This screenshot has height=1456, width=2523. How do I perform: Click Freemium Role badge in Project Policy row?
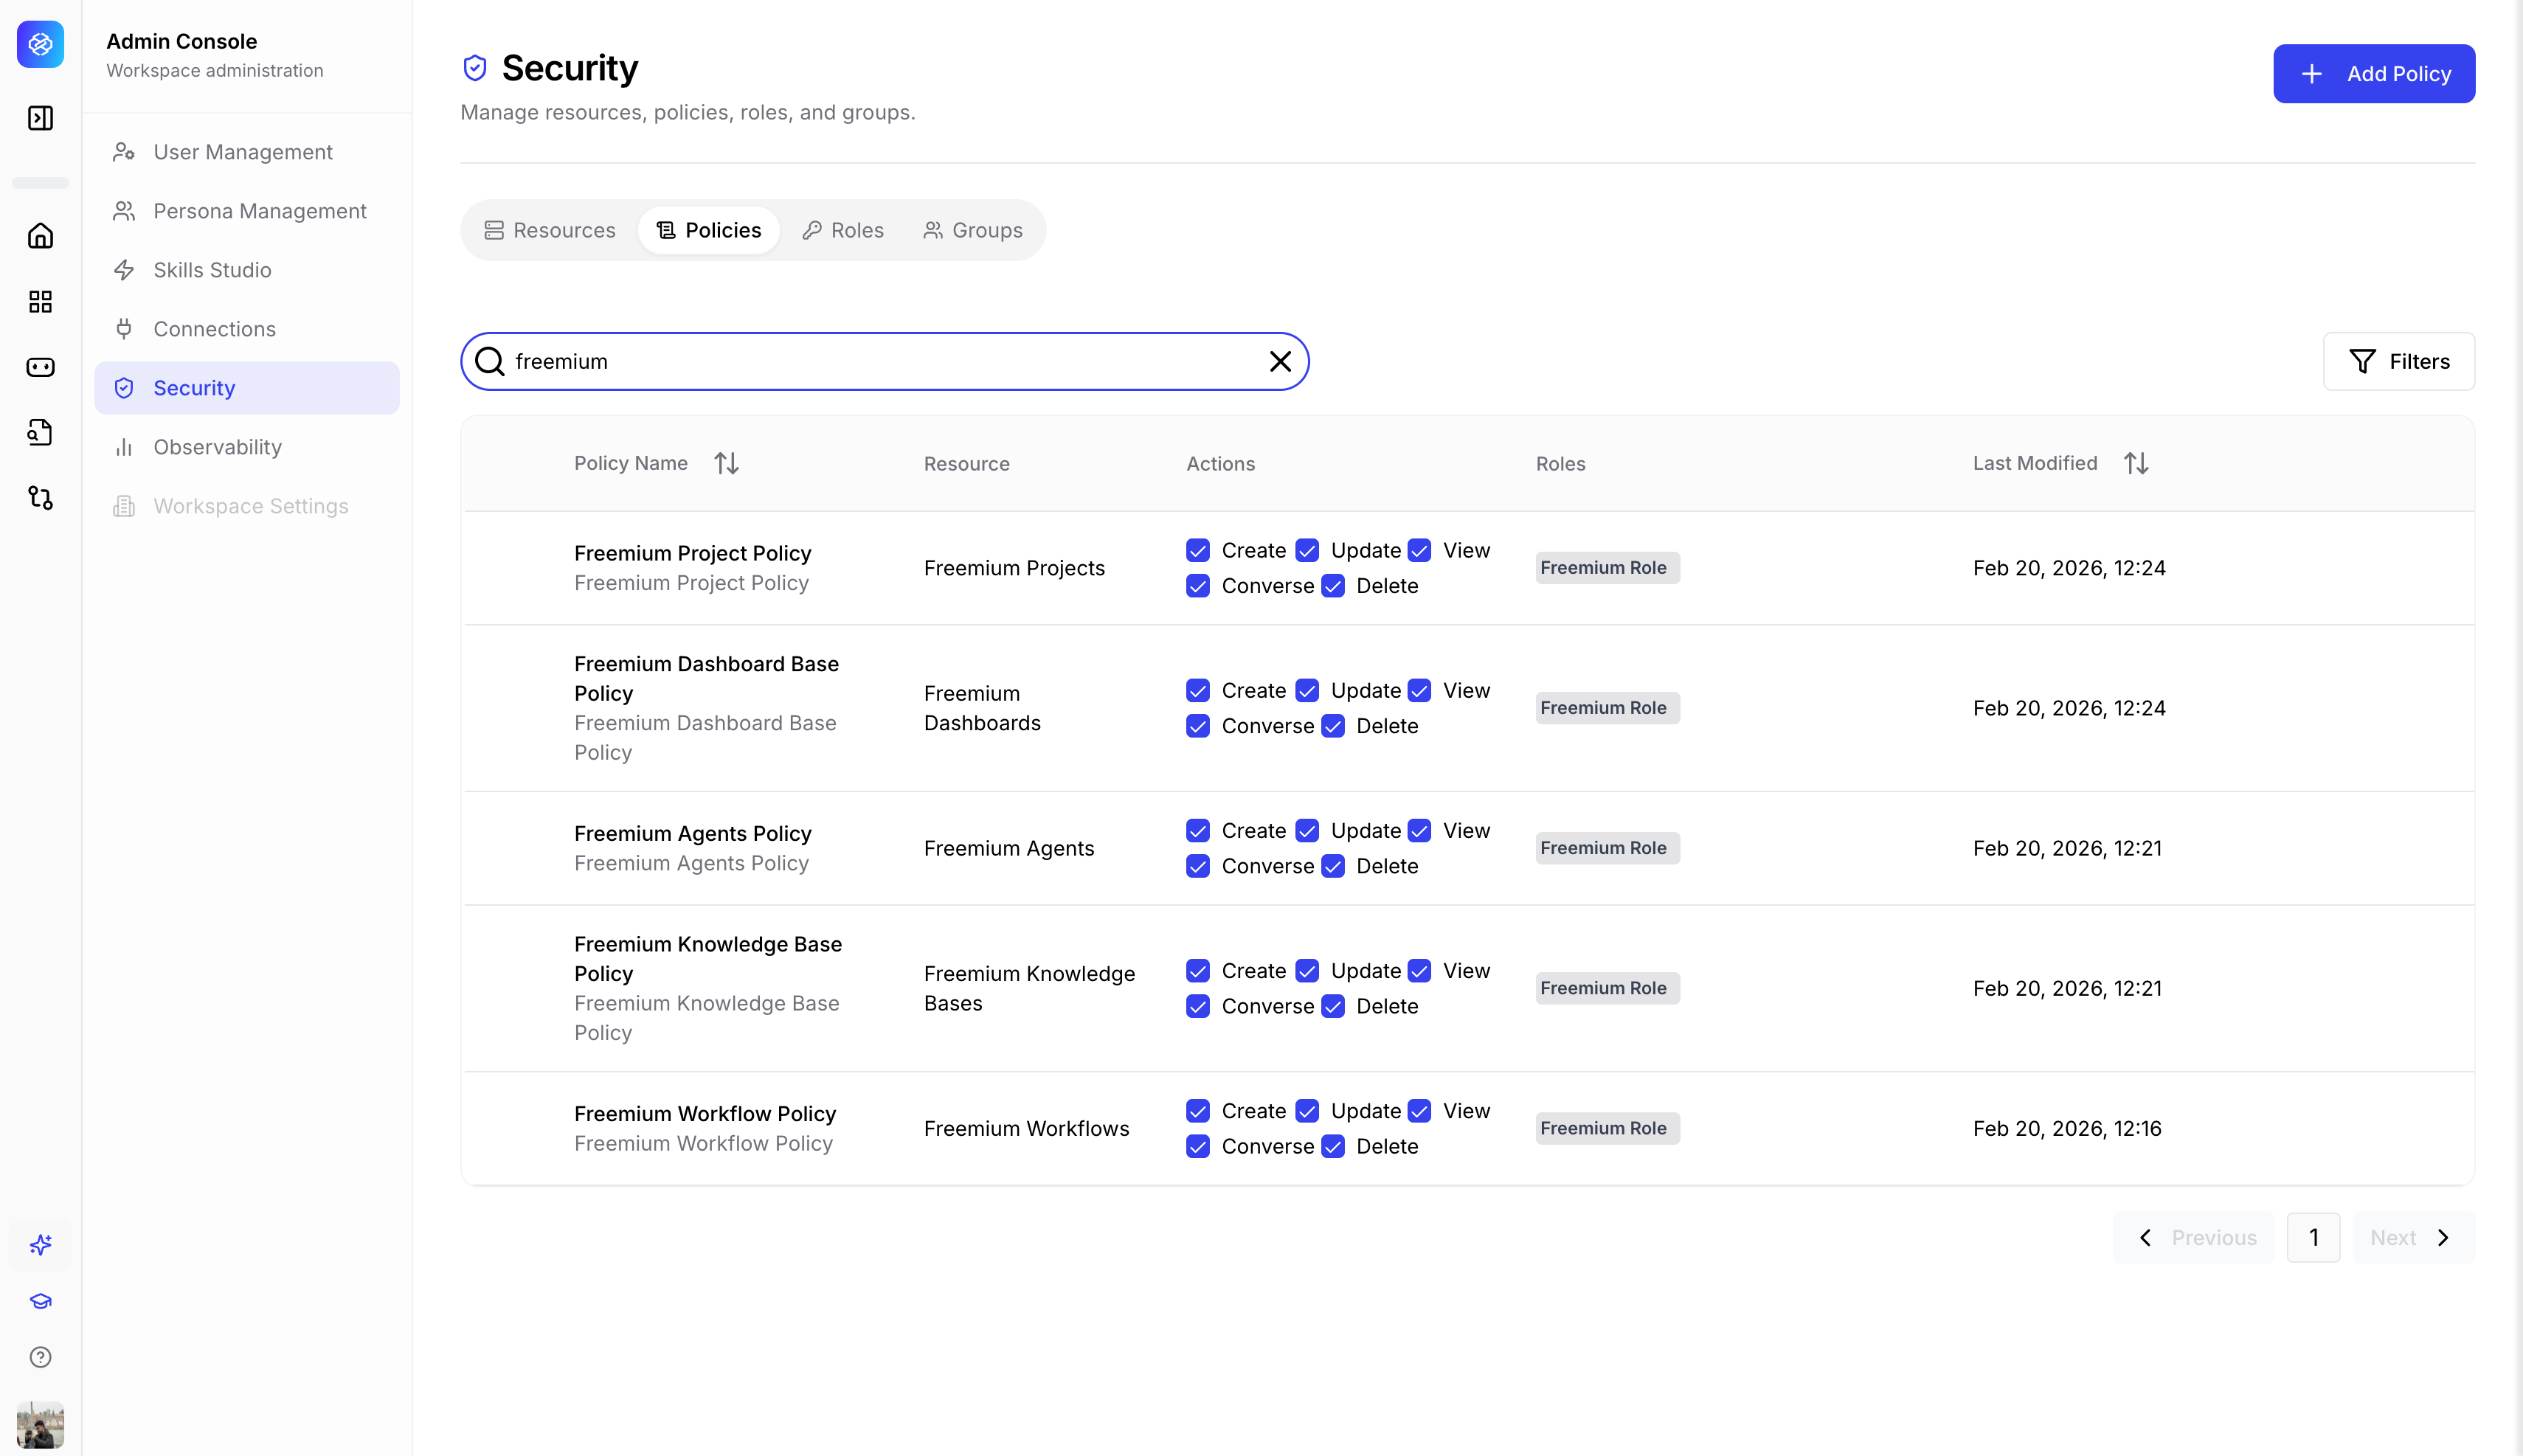coord(1607,568)
